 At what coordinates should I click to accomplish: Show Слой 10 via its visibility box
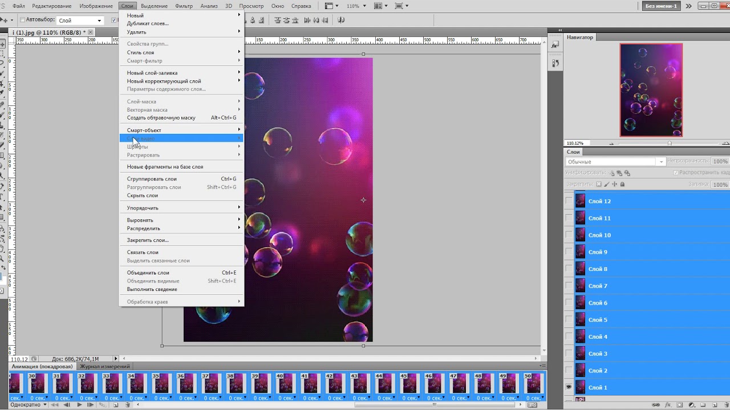(x=569, y=235)
